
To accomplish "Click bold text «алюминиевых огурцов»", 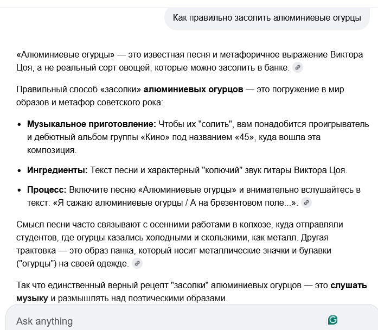I will click(x=193, y=90).
